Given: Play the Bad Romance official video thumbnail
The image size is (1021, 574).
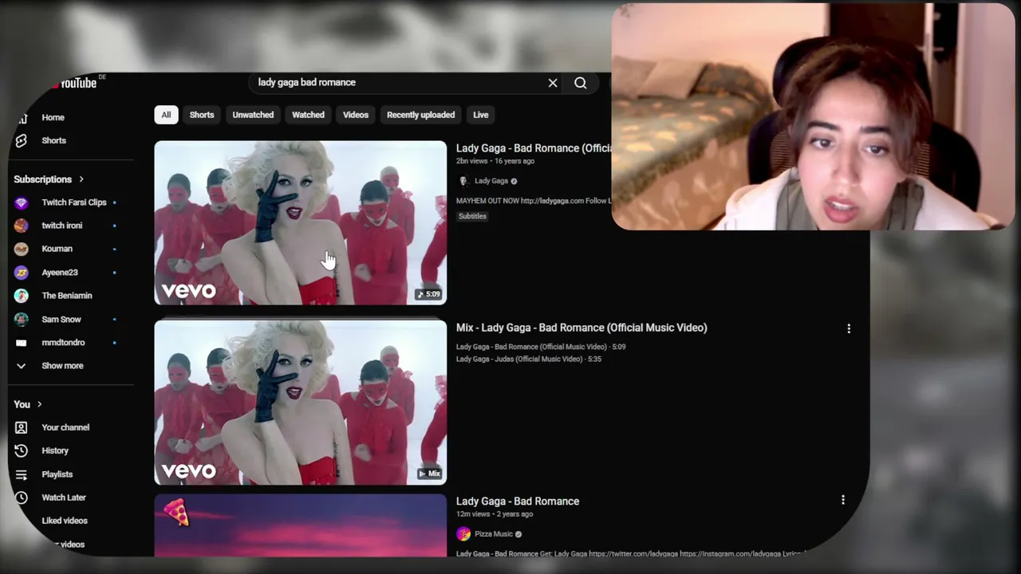Looking at the screenshot, I should (301, 223).
